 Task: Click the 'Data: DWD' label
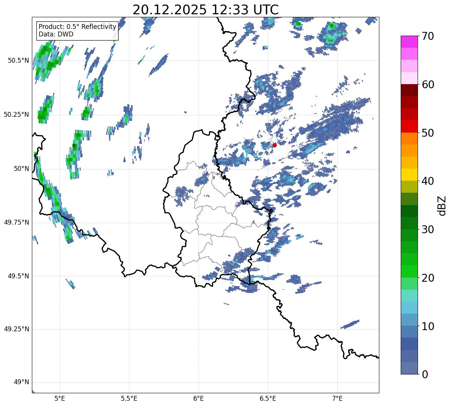[x=56, y=34]
